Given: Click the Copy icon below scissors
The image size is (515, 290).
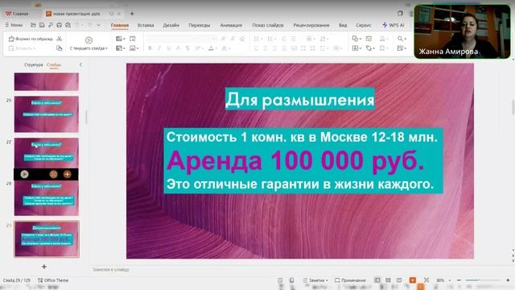Looking at the screenshot, I should pyautogui.click(x=59, y=48).
